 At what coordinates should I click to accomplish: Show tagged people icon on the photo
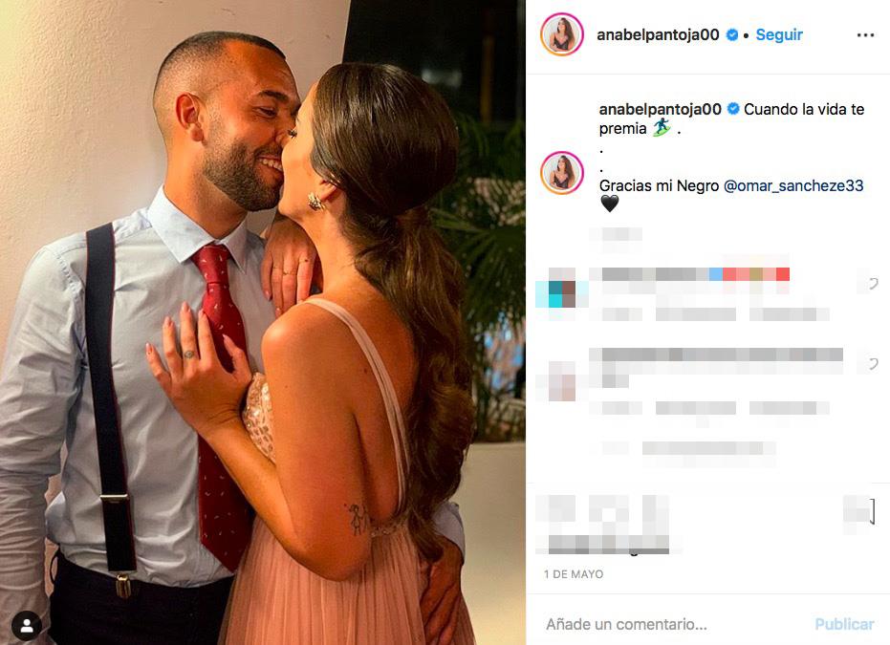pyautogui.click(x=27, y=626)
